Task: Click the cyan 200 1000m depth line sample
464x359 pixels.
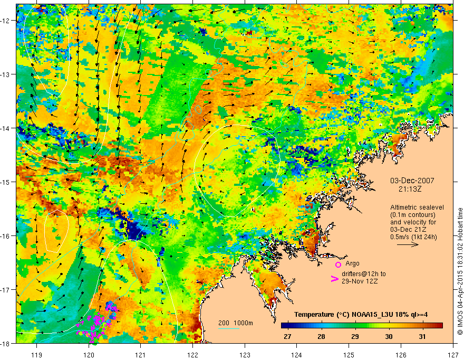Action: point(229,328)
